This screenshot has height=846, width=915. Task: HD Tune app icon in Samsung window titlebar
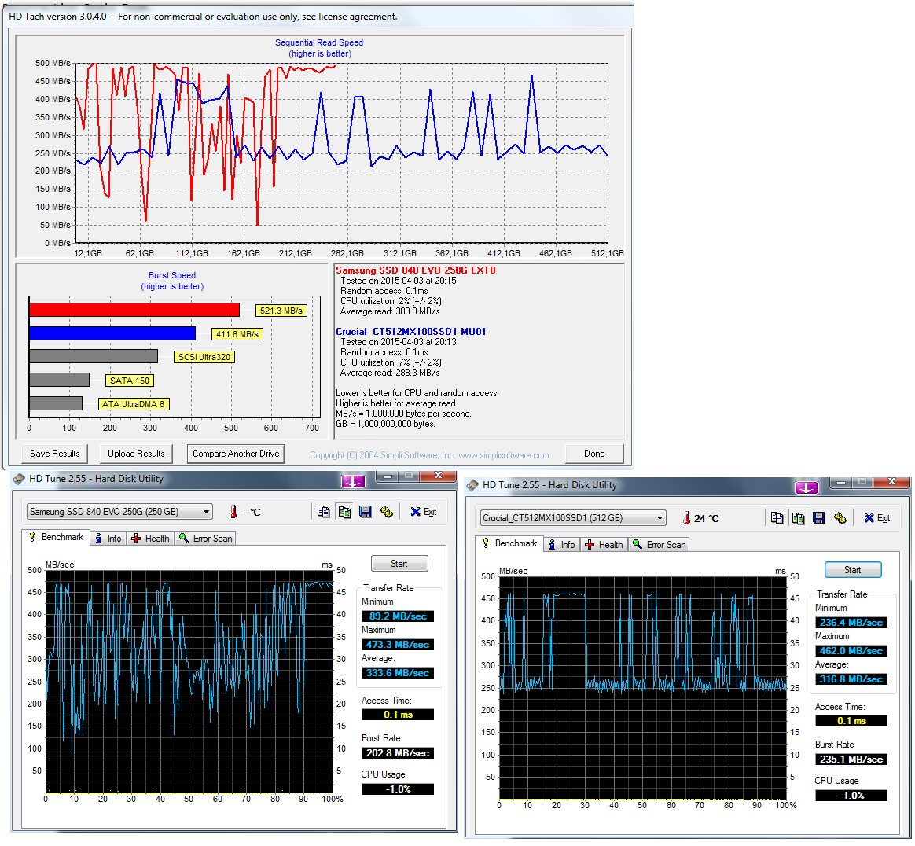click(x=19, y=479)
